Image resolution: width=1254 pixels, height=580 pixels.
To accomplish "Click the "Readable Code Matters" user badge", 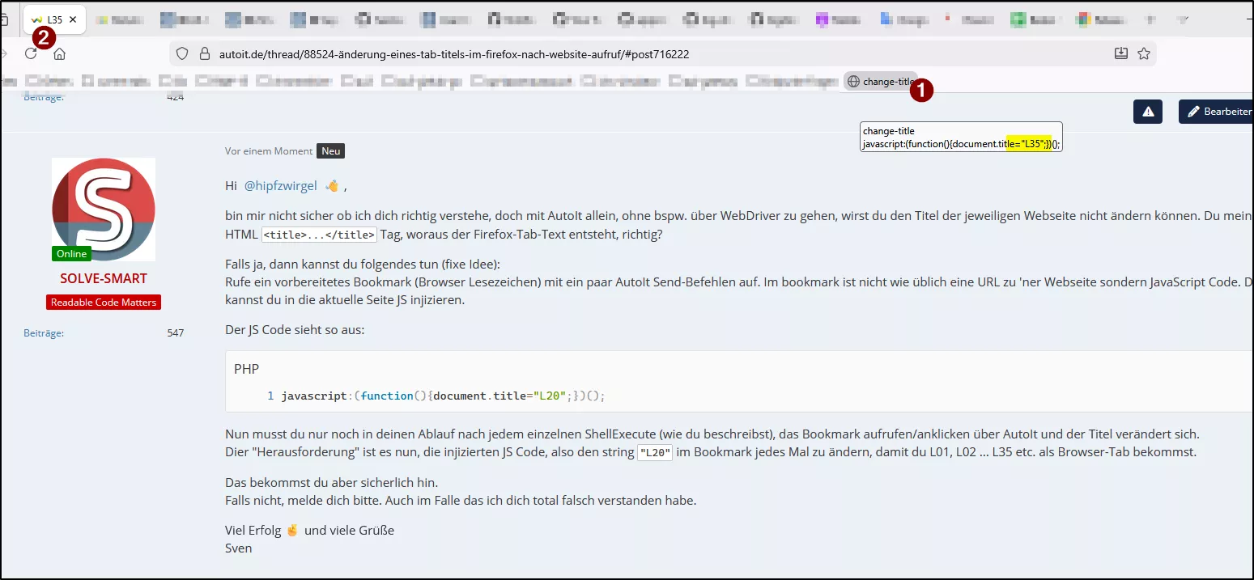I will 104,303.
